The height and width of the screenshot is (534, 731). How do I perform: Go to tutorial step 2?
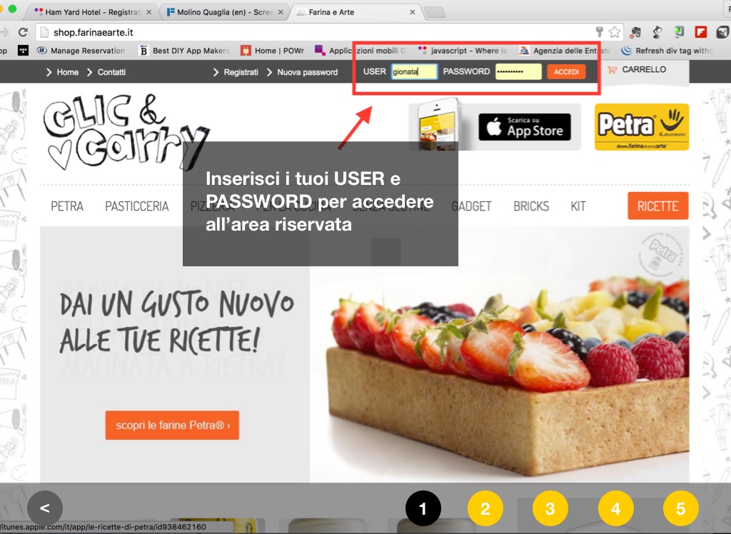tap(485, 509)
